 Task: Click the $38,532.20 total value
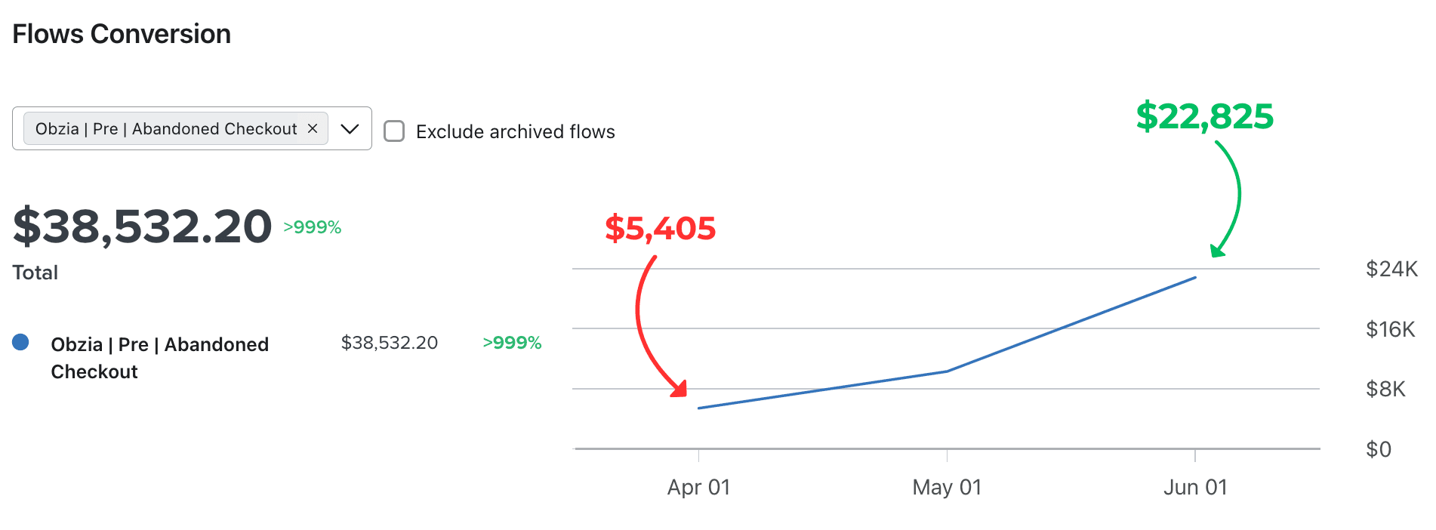143,226
